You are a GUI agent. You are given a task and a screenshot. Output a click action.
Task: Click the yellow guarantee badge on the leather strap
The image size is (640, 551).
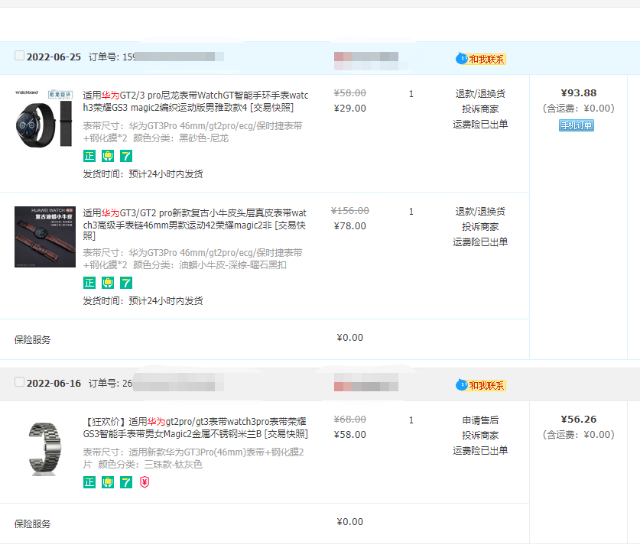pos(108,283)
